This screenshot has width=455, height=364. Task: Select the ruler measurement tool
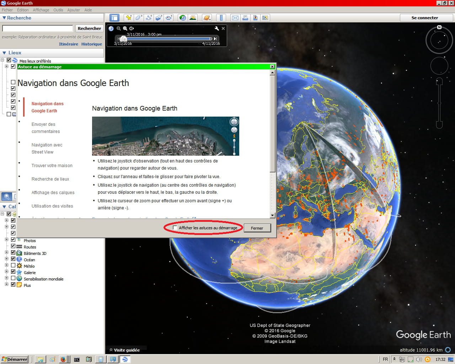click(221, 18)
